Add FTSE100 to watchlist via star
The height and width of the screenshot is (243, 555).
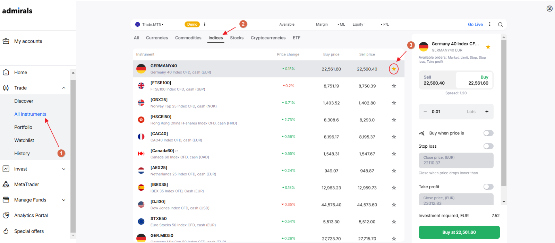[x=394, y=86]
